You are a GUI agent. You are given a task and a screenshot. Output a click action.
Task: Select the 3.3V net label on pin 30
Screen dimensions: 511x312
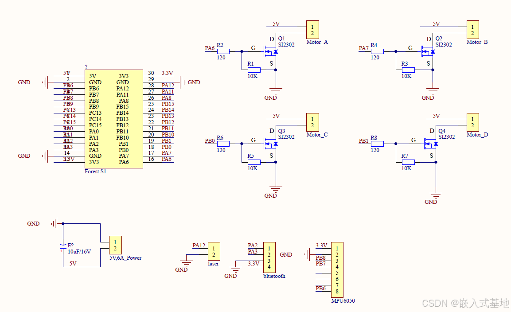[167, 73]
